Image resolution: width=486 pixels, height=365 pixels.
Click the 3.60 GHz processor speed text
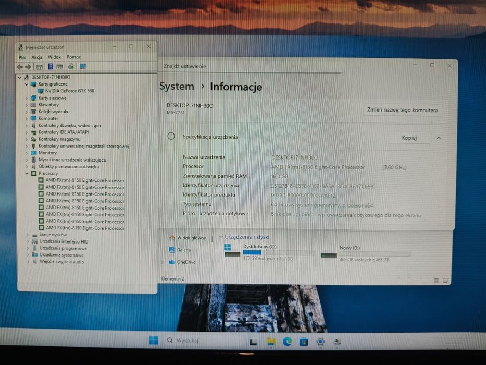(394, 167)
